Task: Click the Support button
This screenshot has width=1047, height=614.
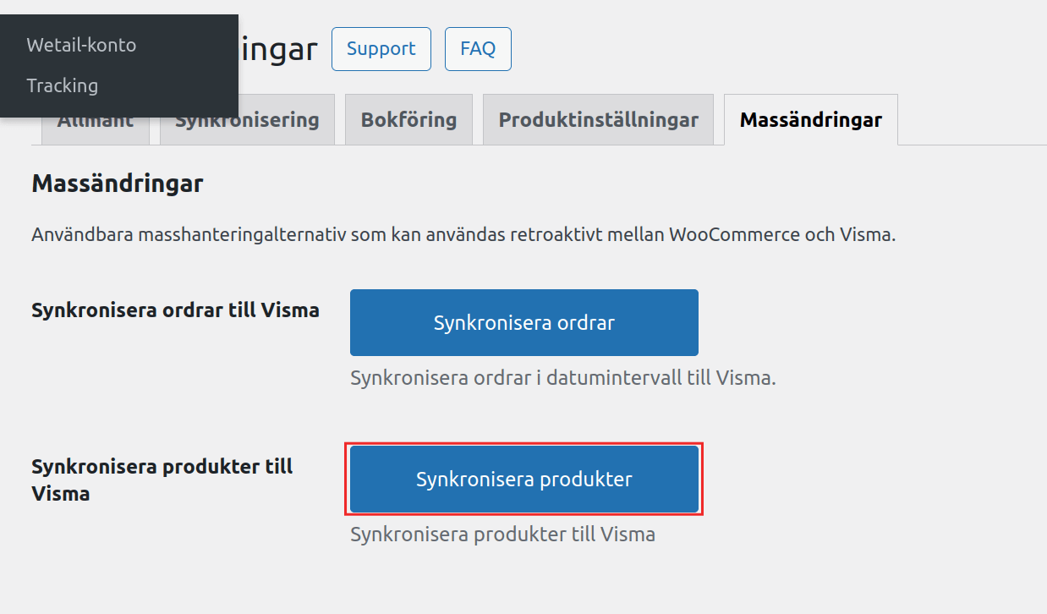Action: (x=381, y=49)
